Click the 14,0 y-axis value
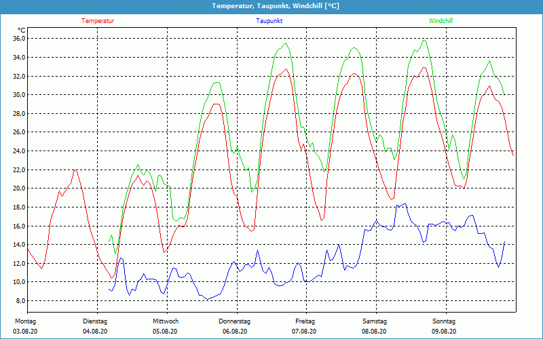Image resolution: width=543 pixels, height=339 pixels. pyautogui.click(x=19, y=245)
